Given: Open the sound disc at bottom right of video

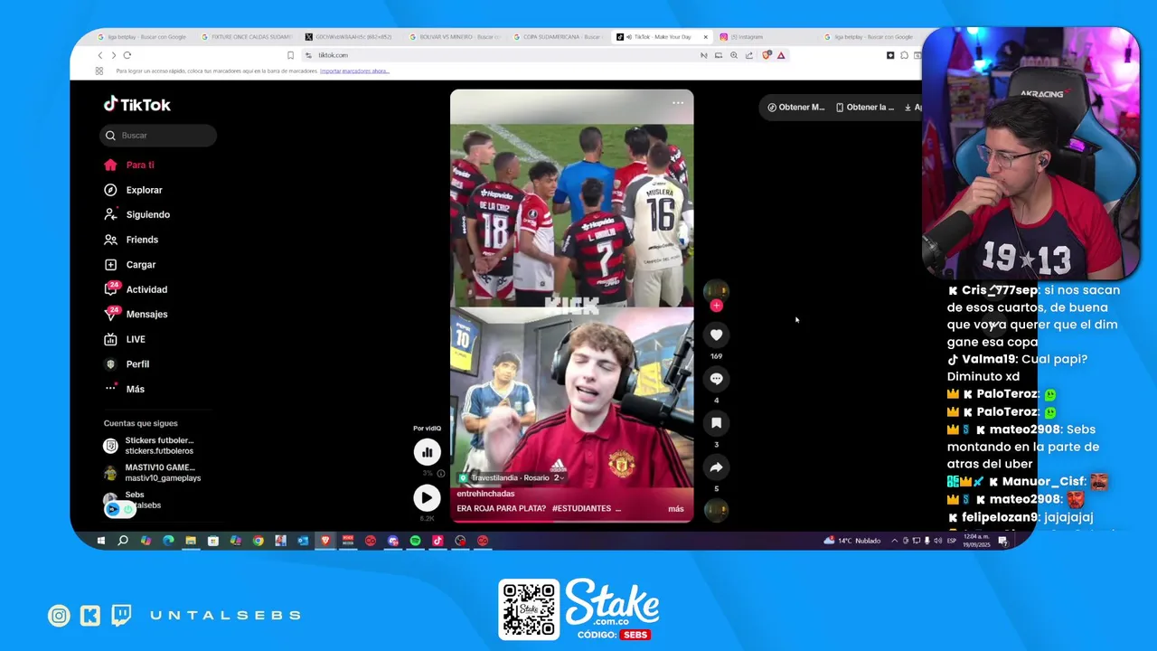Looking at the screenshot, I should [716, 510].
